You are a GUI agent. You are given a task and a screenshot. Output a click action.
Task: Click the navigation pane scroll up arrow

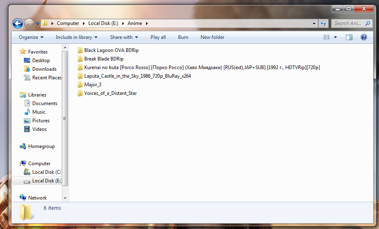(x=65, y=47)
